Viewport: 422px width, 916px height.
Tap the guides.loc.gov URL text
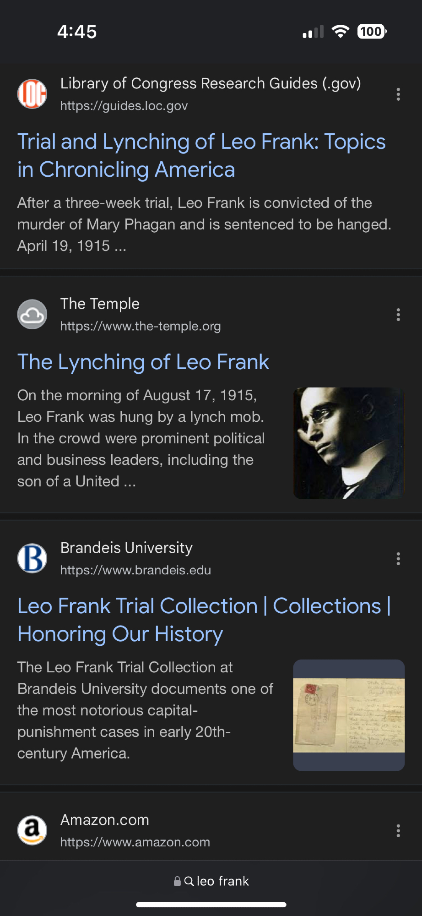tap(124, 106)
